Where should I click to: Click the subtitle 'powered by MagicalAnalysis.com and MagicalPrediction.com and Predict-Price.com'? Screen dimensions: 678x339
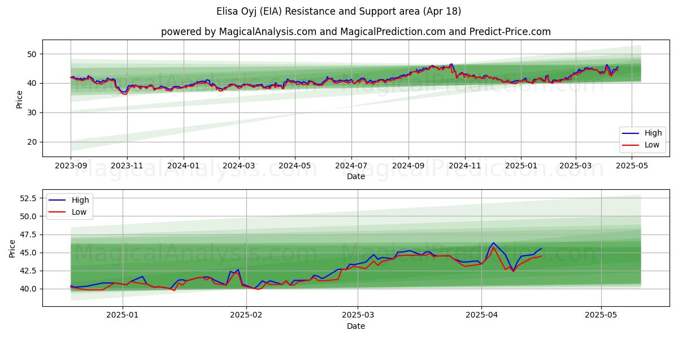point(356,32)
